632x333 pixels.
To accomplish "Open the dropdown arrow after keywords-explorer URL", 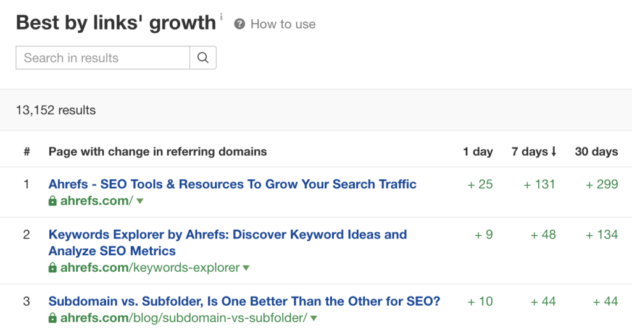I will coord(246,268).
